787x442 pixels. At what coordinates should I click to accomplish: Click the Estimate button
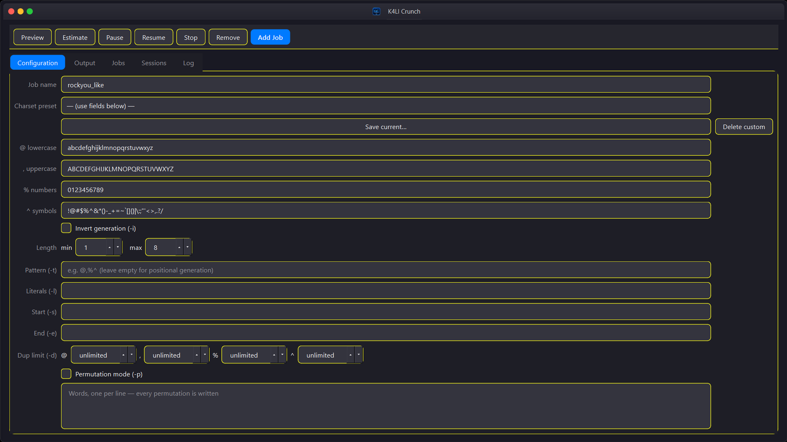(75, 37)
